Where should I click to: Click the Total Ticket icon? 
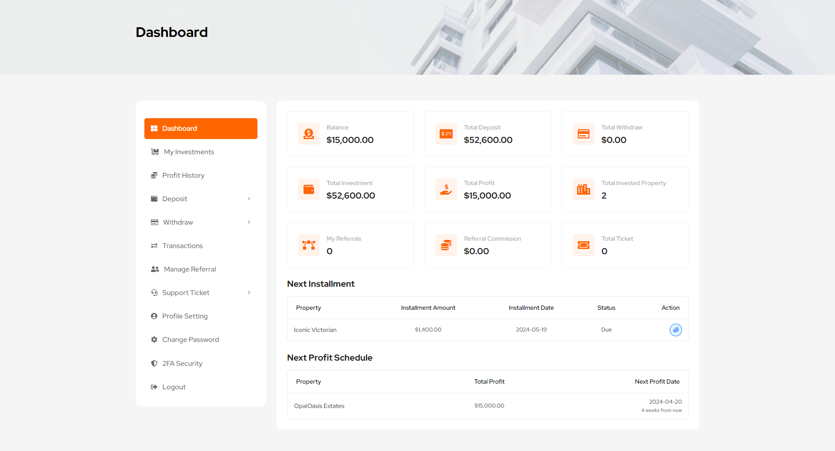584,245
